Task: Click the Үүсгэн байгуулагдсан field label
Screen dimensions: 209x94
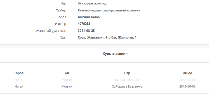Action: pyautogui.click(x=51, y=31)
